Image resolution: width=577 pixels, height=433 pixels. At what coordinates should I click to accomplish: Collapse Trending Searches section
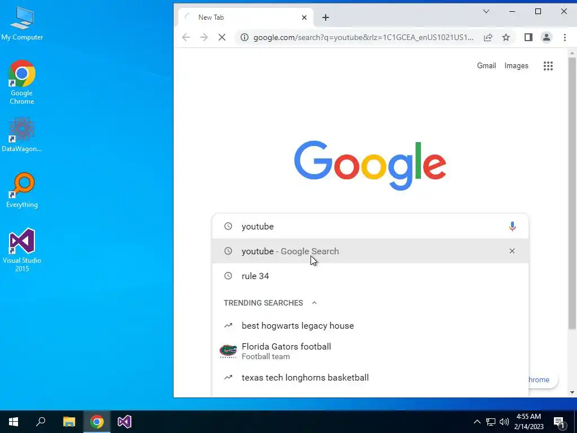[314, 303]
